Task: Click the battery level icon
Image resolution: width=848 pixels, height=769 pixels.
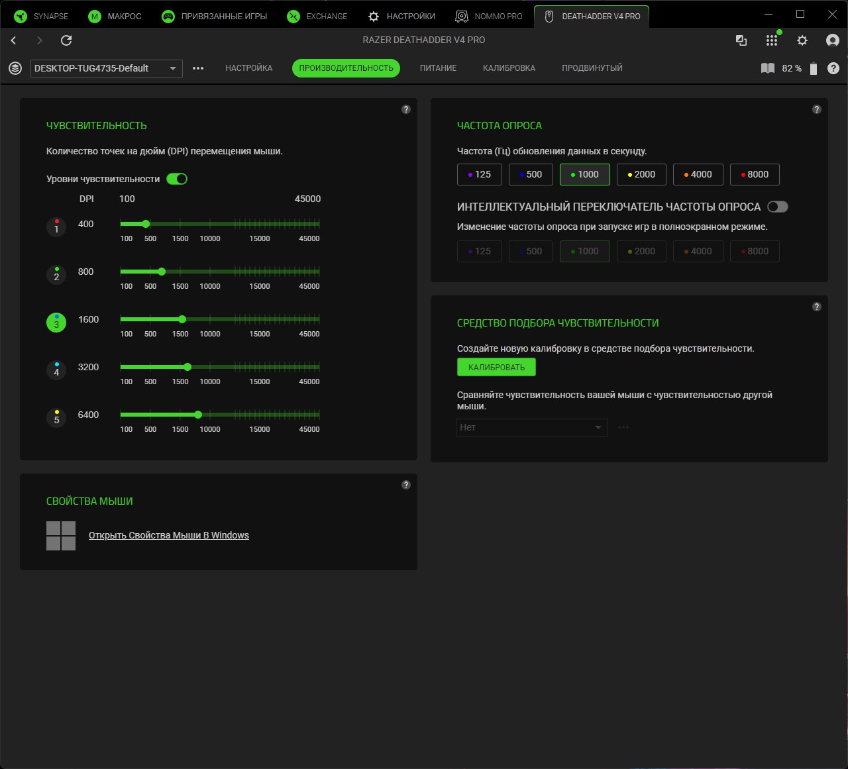Action: (x=814, y=68)
